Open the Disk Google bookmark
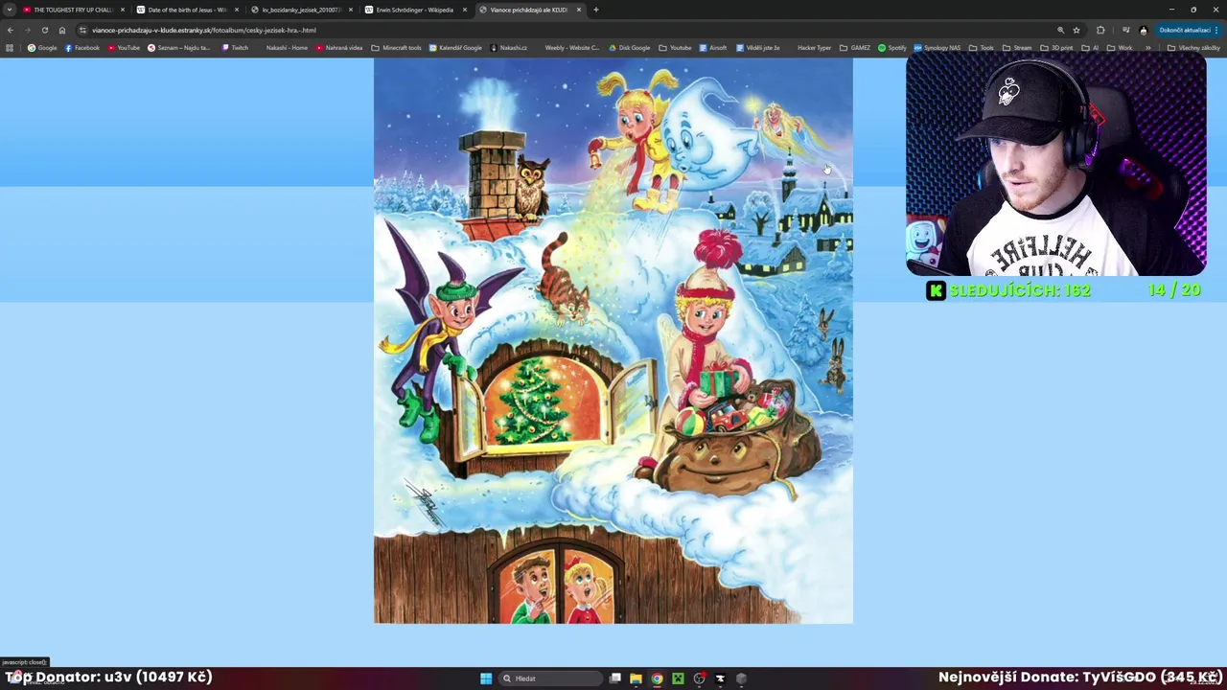Viewport: 1227px width, 690px height. click(630, 48)
